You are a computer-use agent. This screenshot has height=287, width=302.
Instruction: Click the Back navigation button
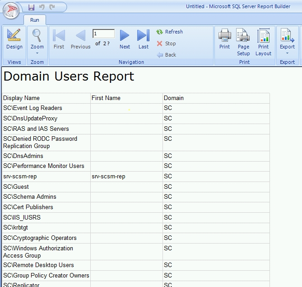pos(166,55)
